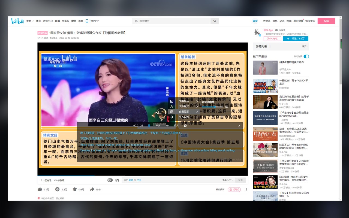The image size is (349, 218).
Task: Click the bilibili logo in the header
Action: [x=17, y=21]
